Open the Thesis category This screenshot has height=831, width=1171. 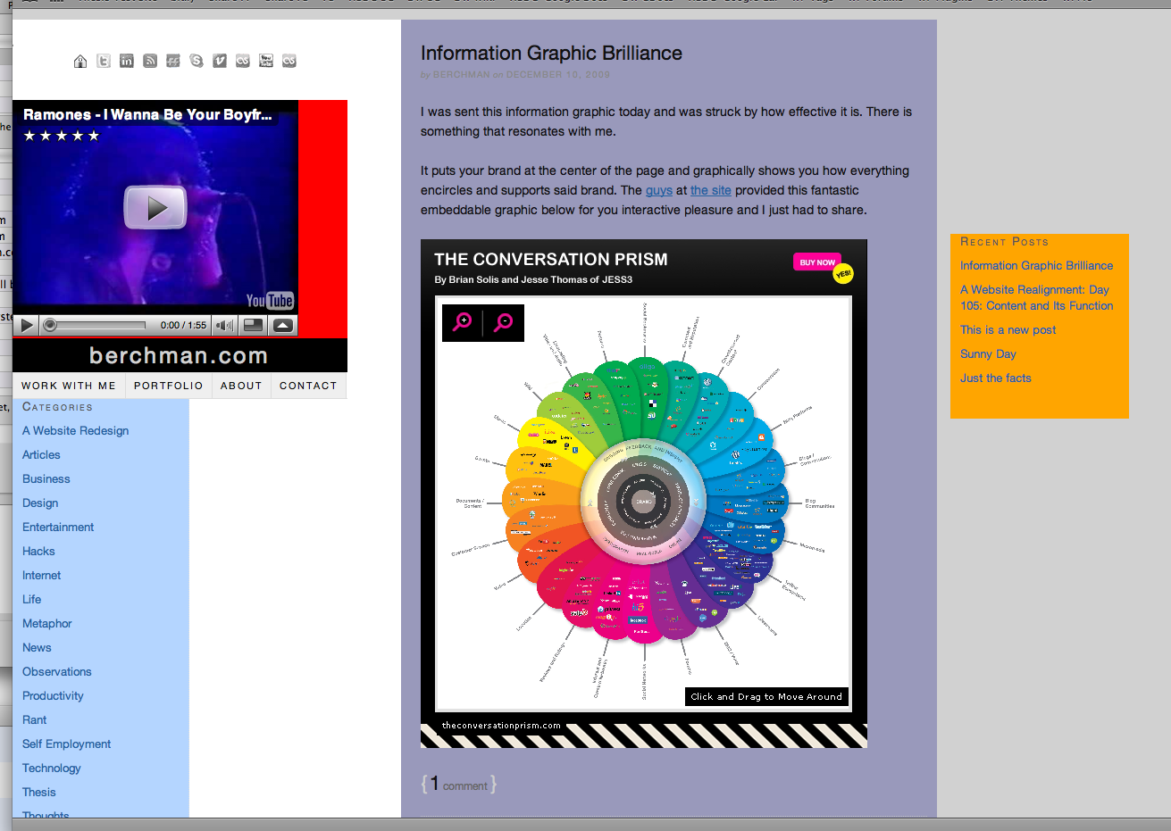click(x=39, y=792)
